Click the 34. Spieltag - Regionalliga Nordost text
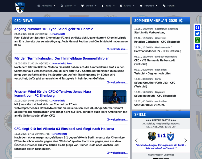 (161, 123)
